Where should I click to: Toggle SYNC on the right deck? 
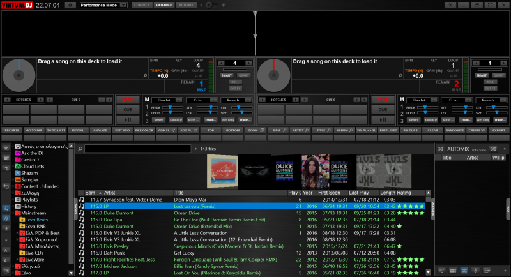point(384,100)
